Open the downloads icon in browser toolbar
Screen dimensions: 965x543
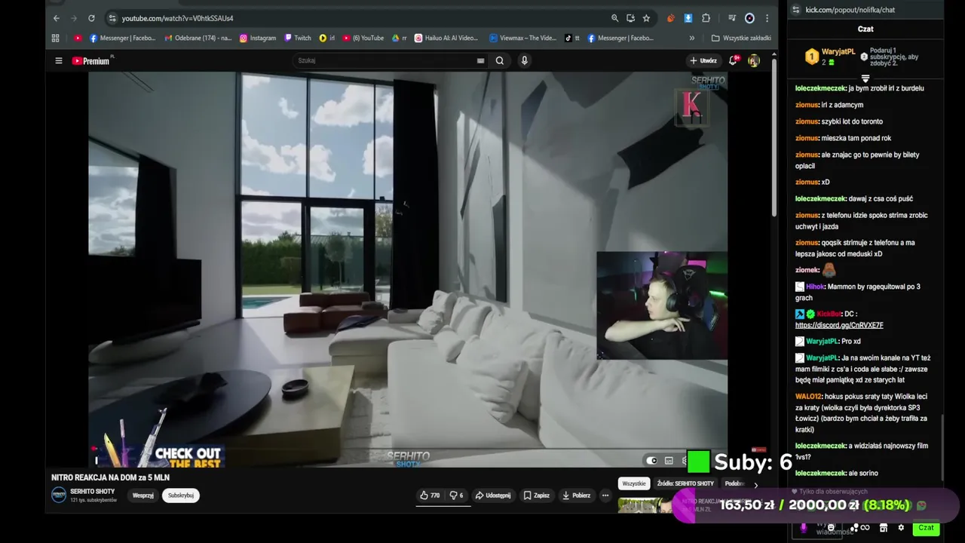tap(688, 18)
